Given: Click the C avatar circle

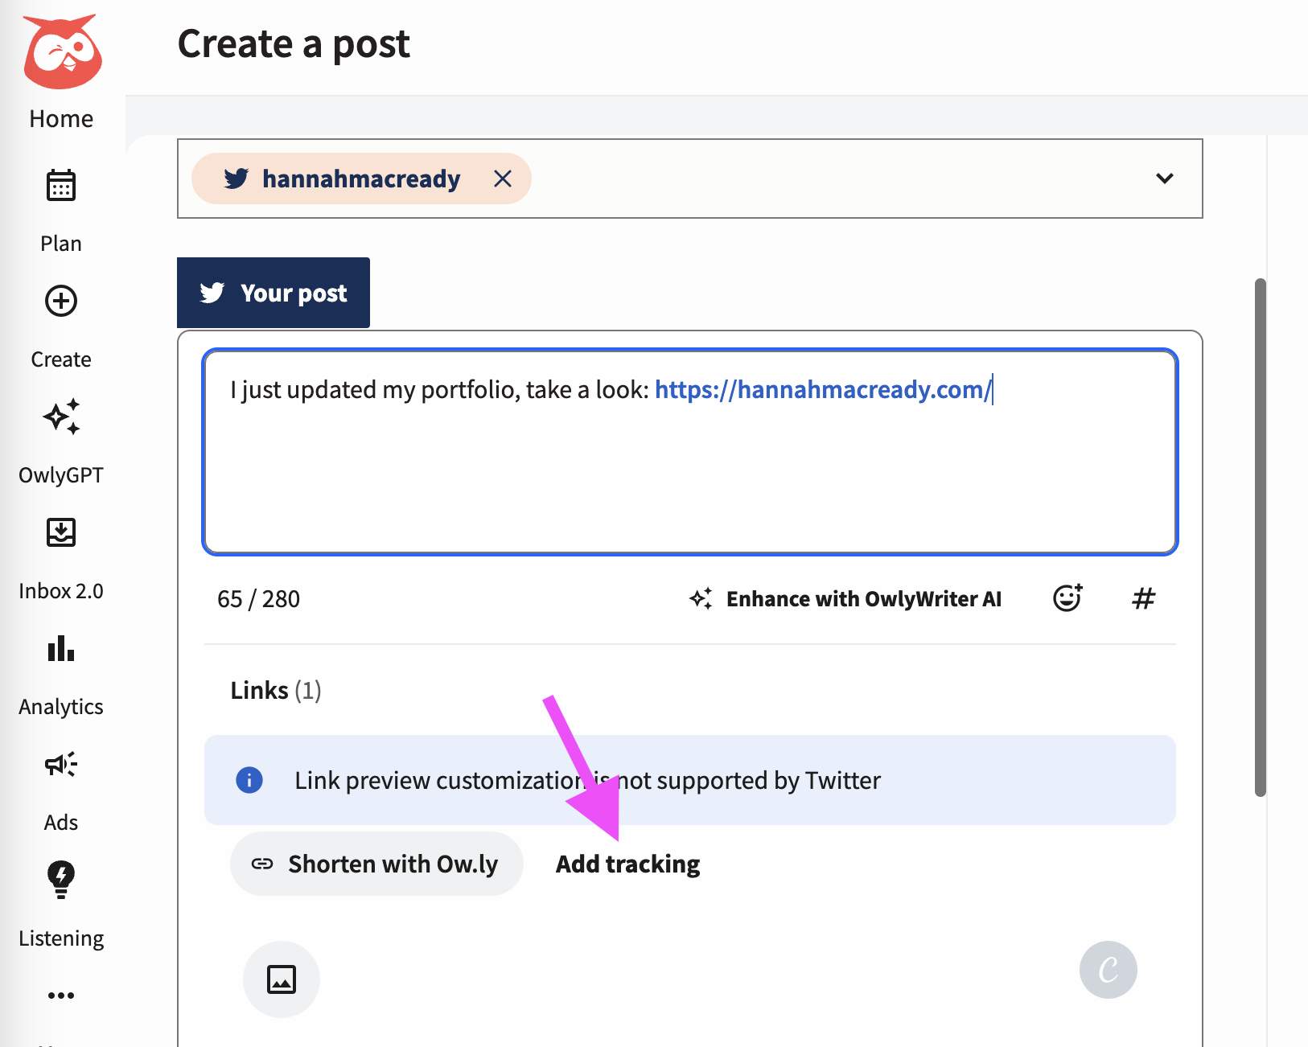Looking at the screenshot, I should click(x=1109, y=970).
